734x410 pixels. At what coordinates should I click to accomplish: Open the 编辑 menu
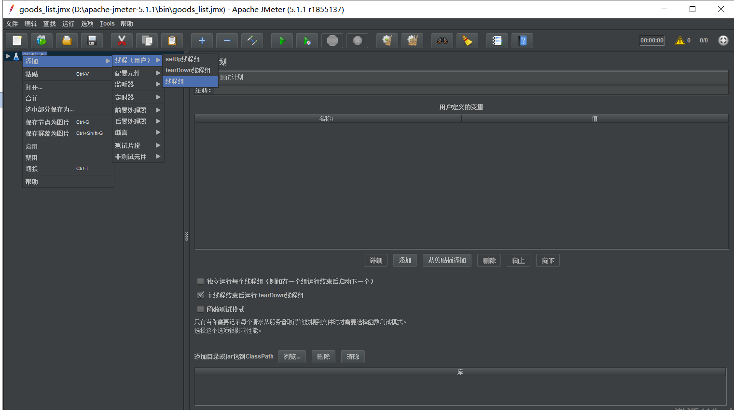[31, 24]
